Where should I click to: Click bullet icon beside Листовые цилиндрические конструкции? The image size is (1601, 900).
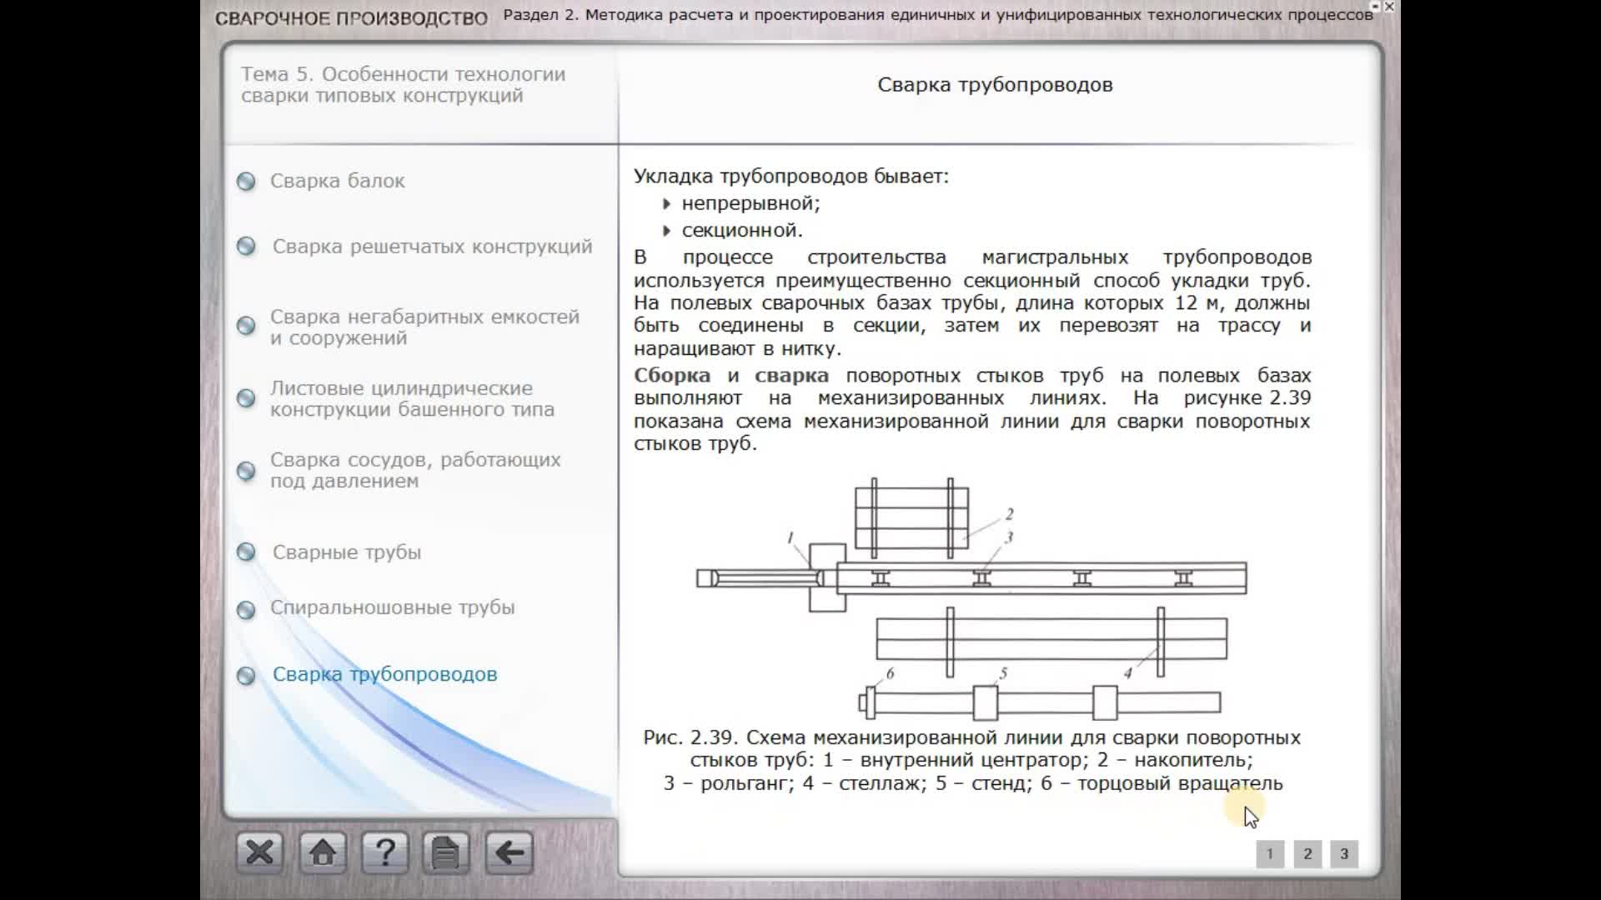[246, 398]
